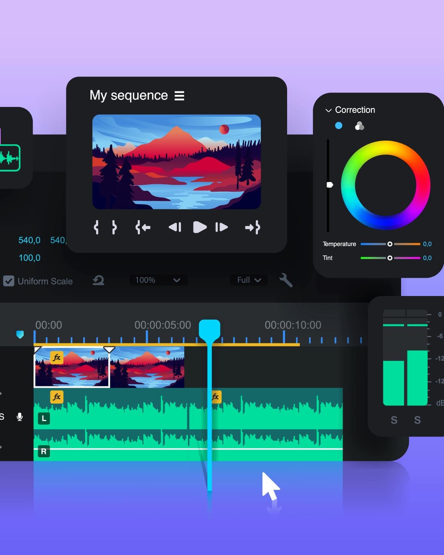444x555 pixels.
Task: Click the first video clip's fx badge
Action: click(x=57, y=357)
